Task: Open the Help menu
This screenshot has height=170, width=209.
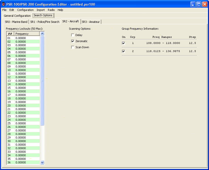Action: [60, 10]
